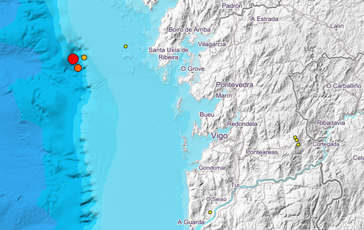The width and height of the screenshot is (364, 230).
Task: Select the Santa Uxía de Ribeira label
Action: (168, 54)
